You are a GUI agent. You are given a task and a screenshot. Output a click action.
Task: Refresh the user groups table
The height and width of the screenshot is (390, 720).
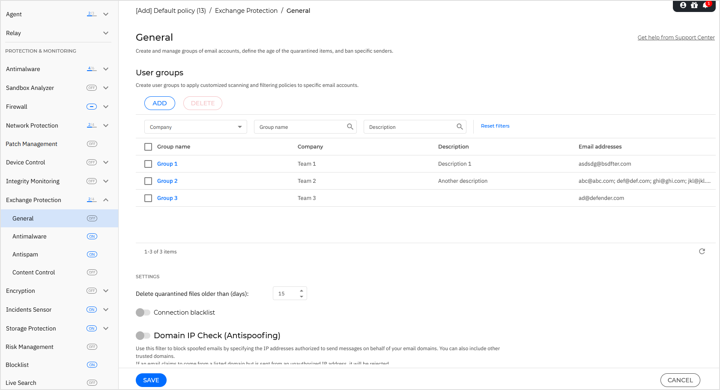click(702, 251)
